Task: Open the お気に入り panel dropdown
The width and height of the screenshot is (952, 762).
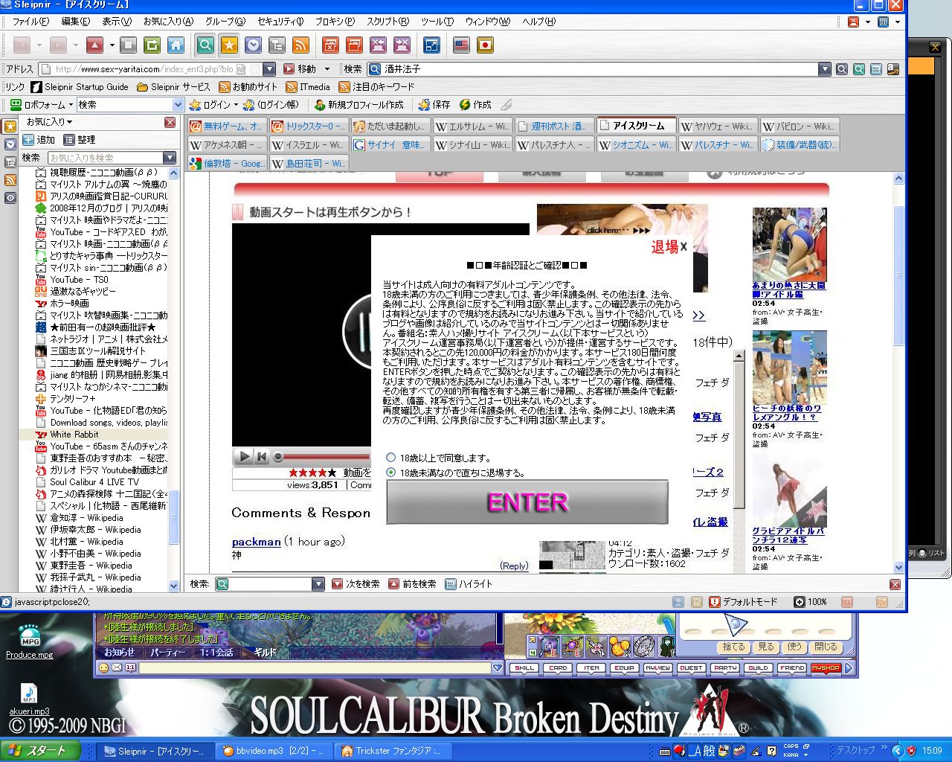Action: coord(49,122)
